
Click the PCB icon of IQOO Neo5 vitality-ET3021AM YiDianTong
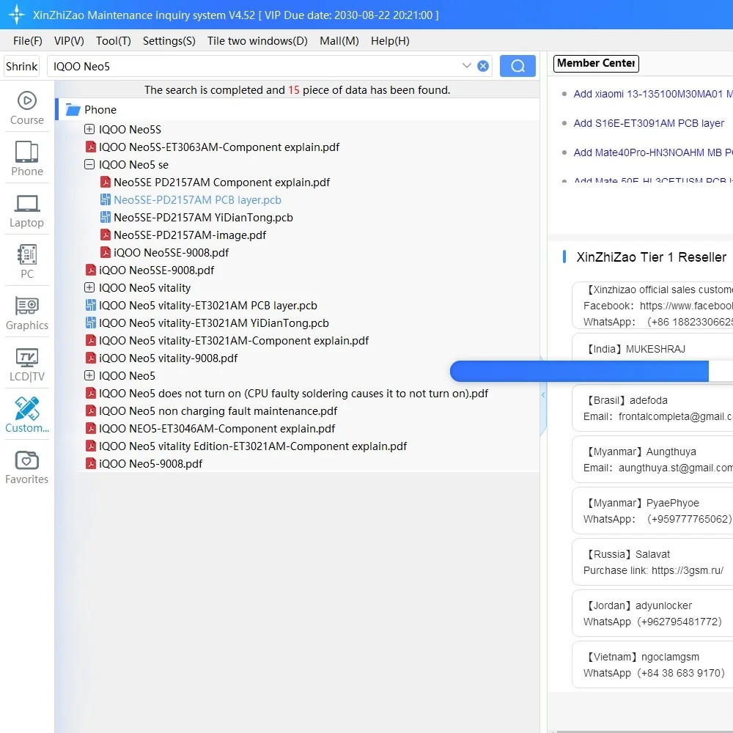click(91, 323)
